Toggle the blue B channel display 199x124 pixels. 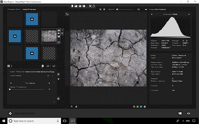(141, 107)
